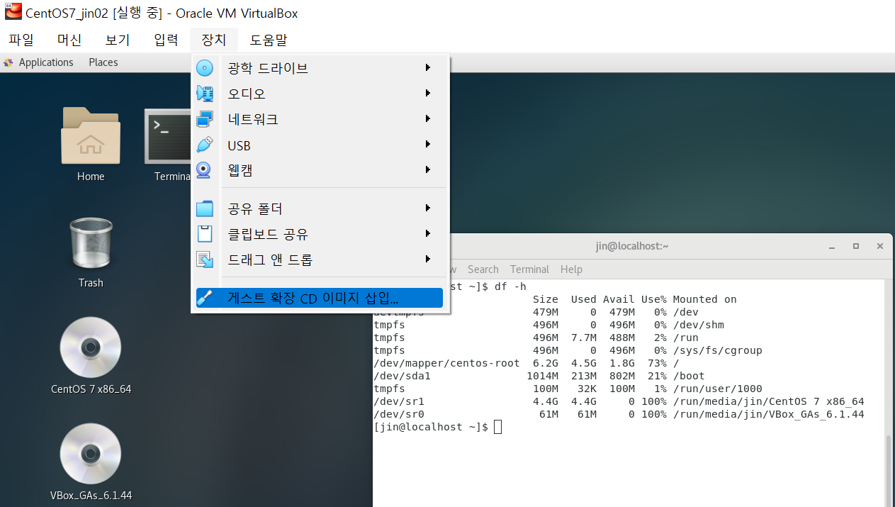Click the /dev/sda1 row text
The image size is (895, 507).
(x=402, y=376)
